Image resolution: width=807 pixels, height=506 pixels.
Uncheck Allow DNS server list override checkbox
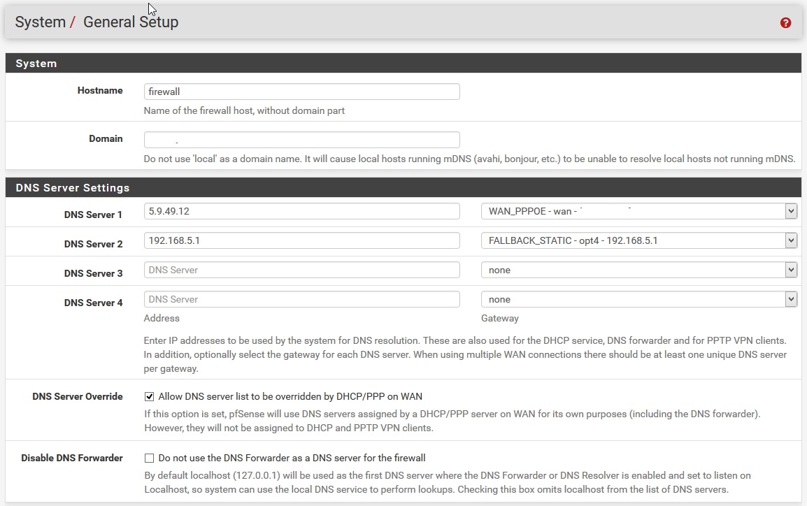click(x=149, y=396)
